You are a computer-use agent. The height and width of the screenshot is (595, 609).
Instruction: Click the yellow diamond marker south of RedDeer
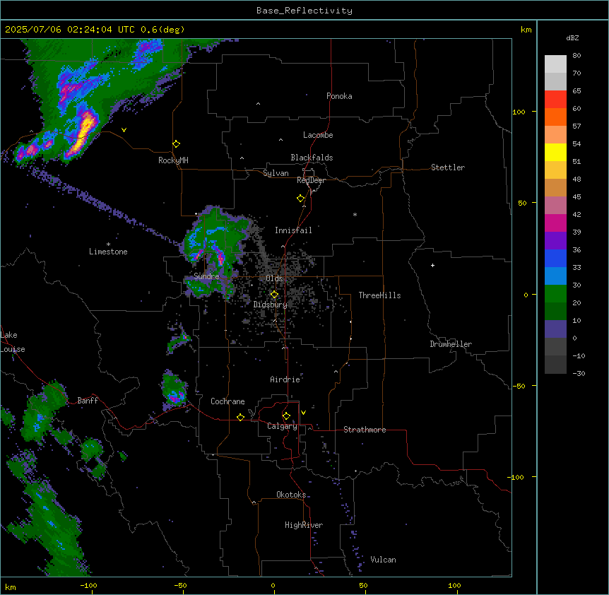(x=301, y=199)
